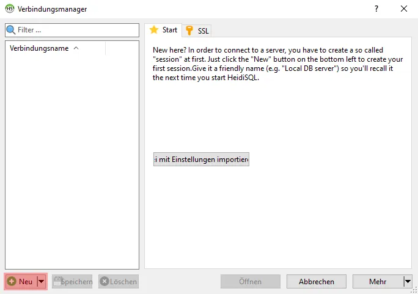Open the dropdown arrow beside Mehr
The width and height of the screenshot is (418, 294).
pyautogui.click(x=408, y=282)
